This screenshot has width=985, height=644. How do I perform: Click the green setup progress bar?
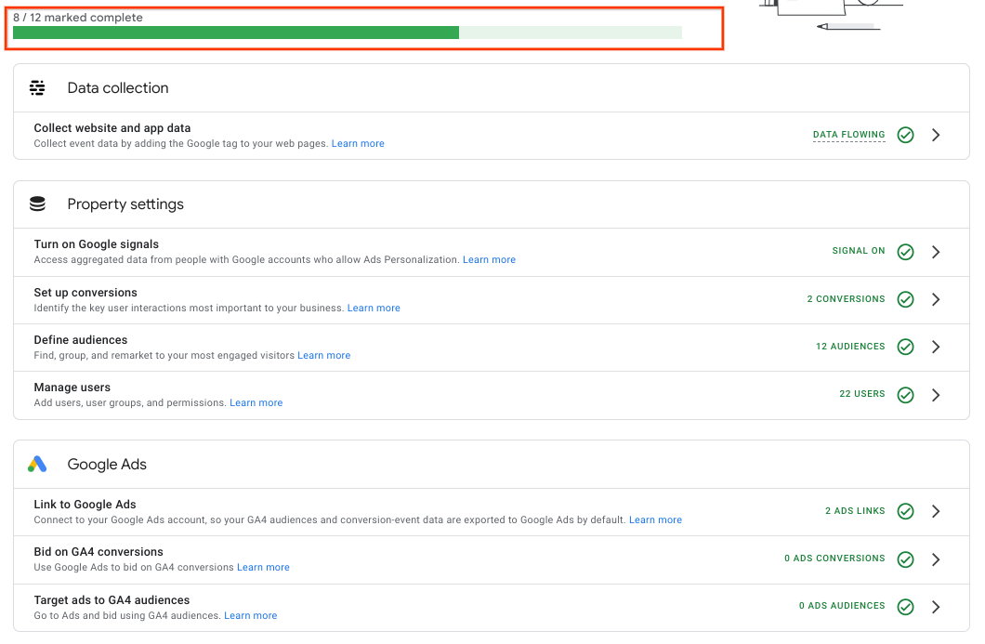pyautogui.click(x=348, y=33)
